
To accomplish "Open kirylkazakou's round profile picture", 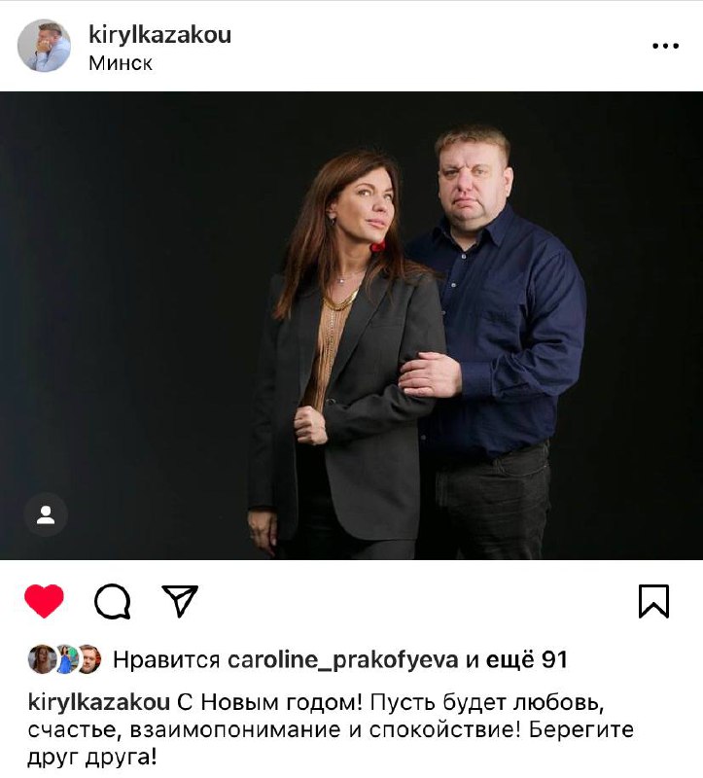I will point(44,46).
